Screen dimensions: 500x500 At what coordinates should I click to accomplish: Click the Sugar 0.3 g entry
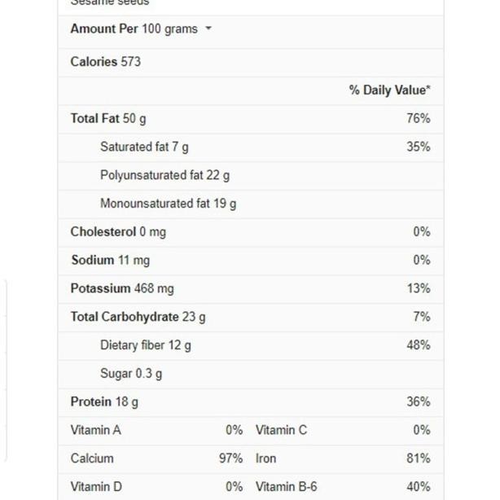131,374
